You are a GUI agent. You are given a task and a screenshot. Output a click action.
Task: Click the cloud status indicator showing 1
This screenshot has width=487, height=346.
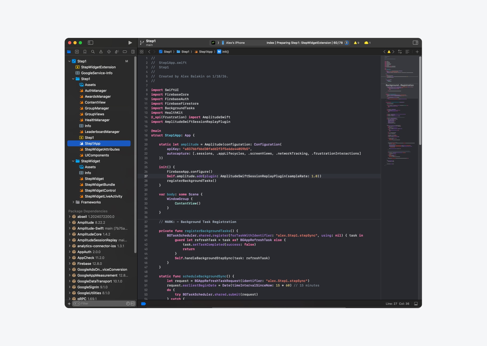(x=367, y=43)
